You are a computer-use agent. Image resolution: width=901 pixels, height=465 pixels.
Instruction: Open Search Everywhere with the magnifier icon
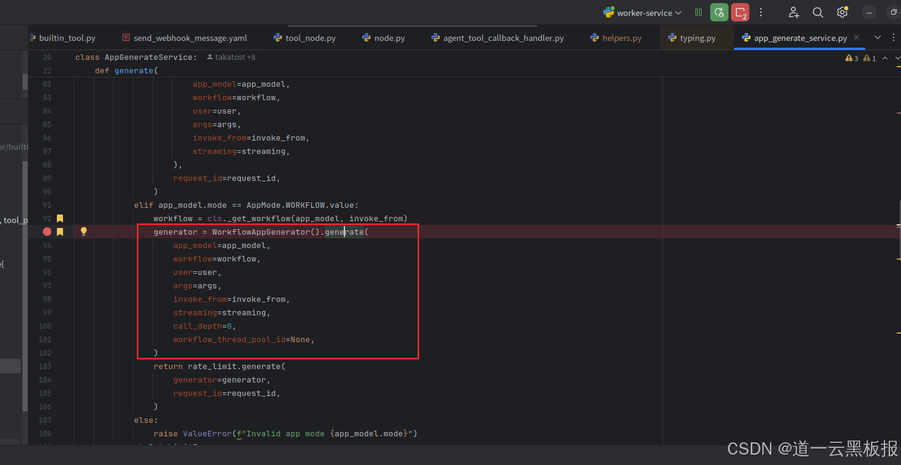click(818, 12)
